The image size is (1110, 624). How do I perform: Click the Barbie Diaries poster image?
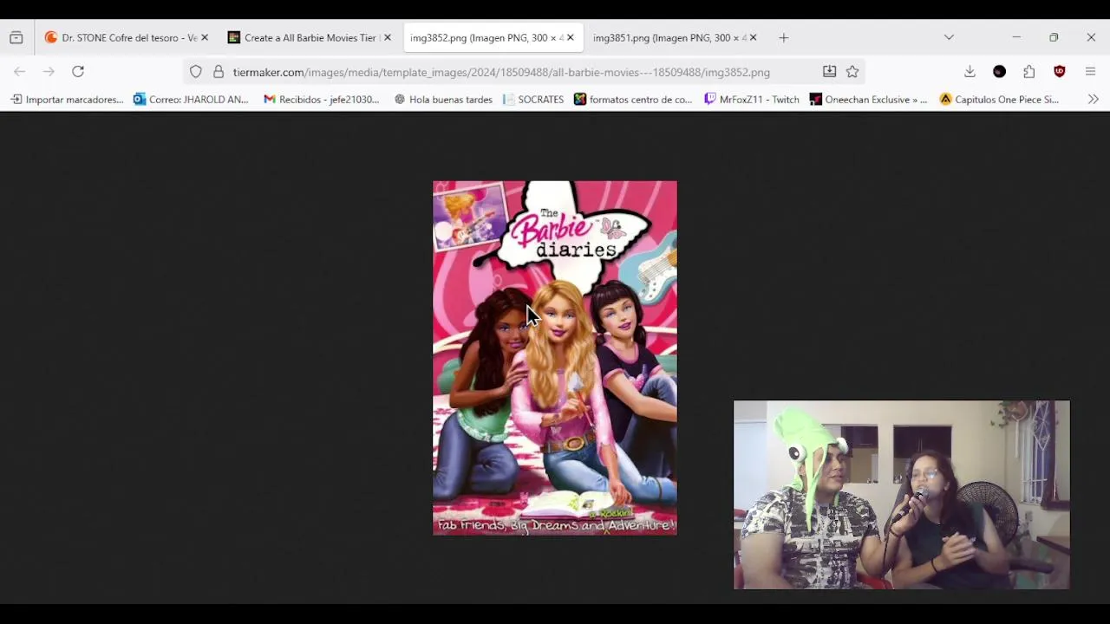click(555, 358)
